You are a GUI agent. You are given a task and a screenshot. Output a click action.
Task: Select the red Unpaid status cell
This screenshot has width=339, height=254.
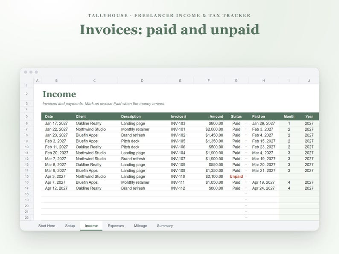[236, 176]
